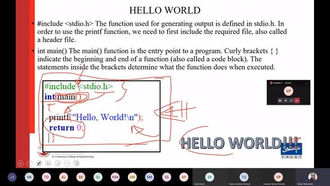Click the Somaiya Trust logo
The height and width of the screenshot is (186, 330).
pos(291,151)
